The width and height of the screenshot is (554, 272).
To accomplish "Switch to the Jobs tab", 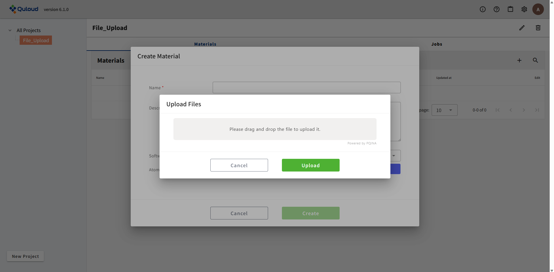I will click(x=437, y=44).
